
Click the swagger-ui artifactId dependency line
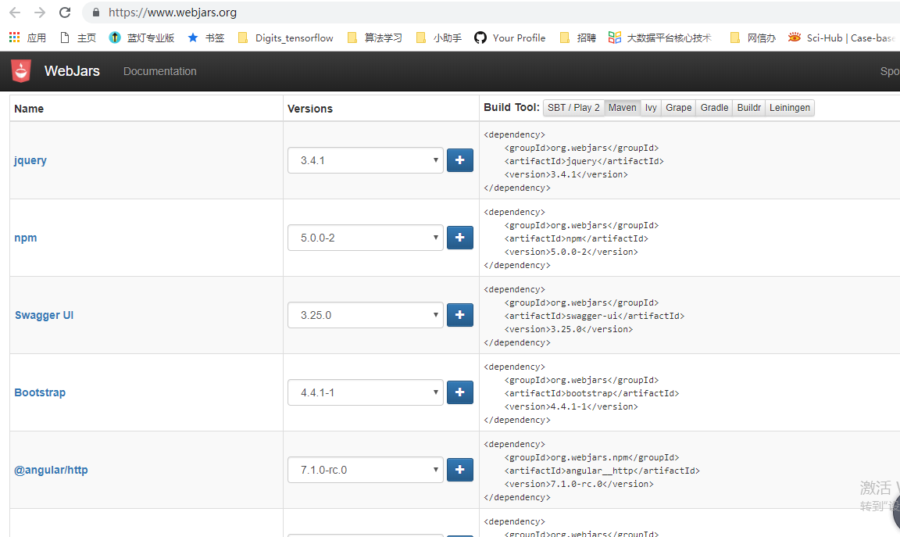tap(595, 316)
